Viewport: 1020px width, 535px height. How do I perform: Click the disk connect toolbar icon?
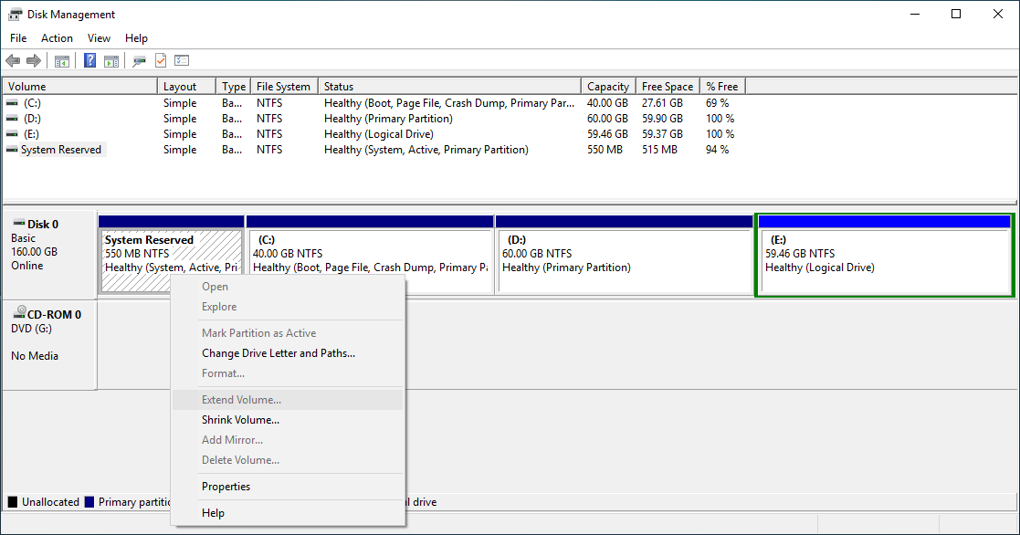click(x=139, y=61)
